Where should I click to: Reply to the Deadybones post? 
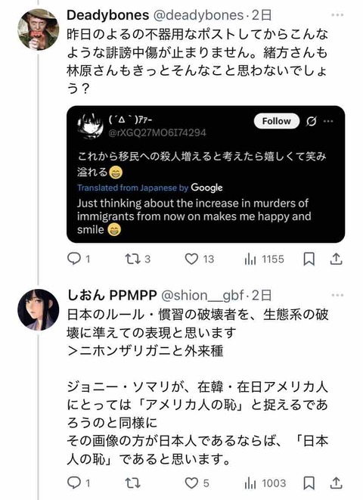point(79,259)
